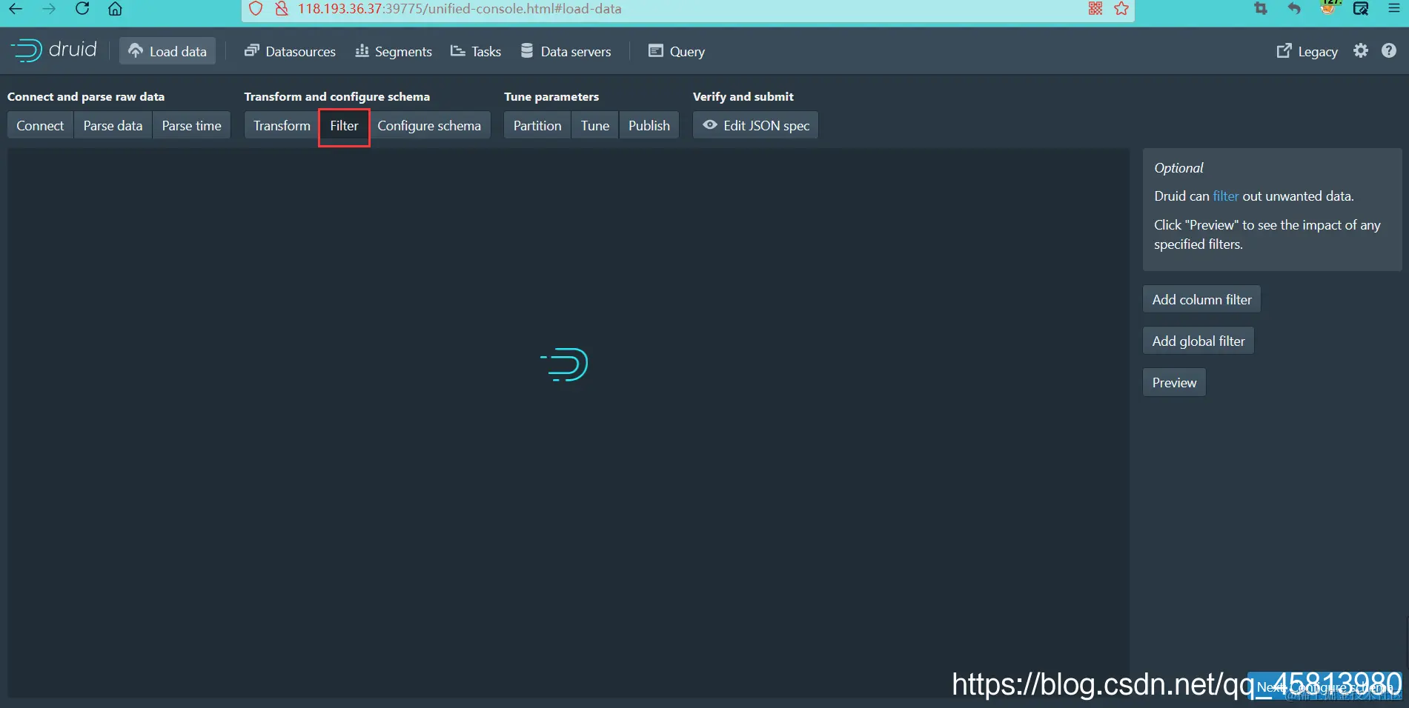Switch to the Query view
Screen dimensions: 1409x708
click(x=677, y=51)
